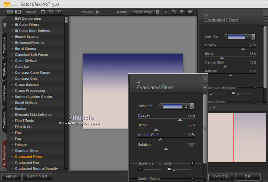Expand Shadows / Highlights arrow in right settings panel
The height and width of the screenshot is (182, 268).
254,88
